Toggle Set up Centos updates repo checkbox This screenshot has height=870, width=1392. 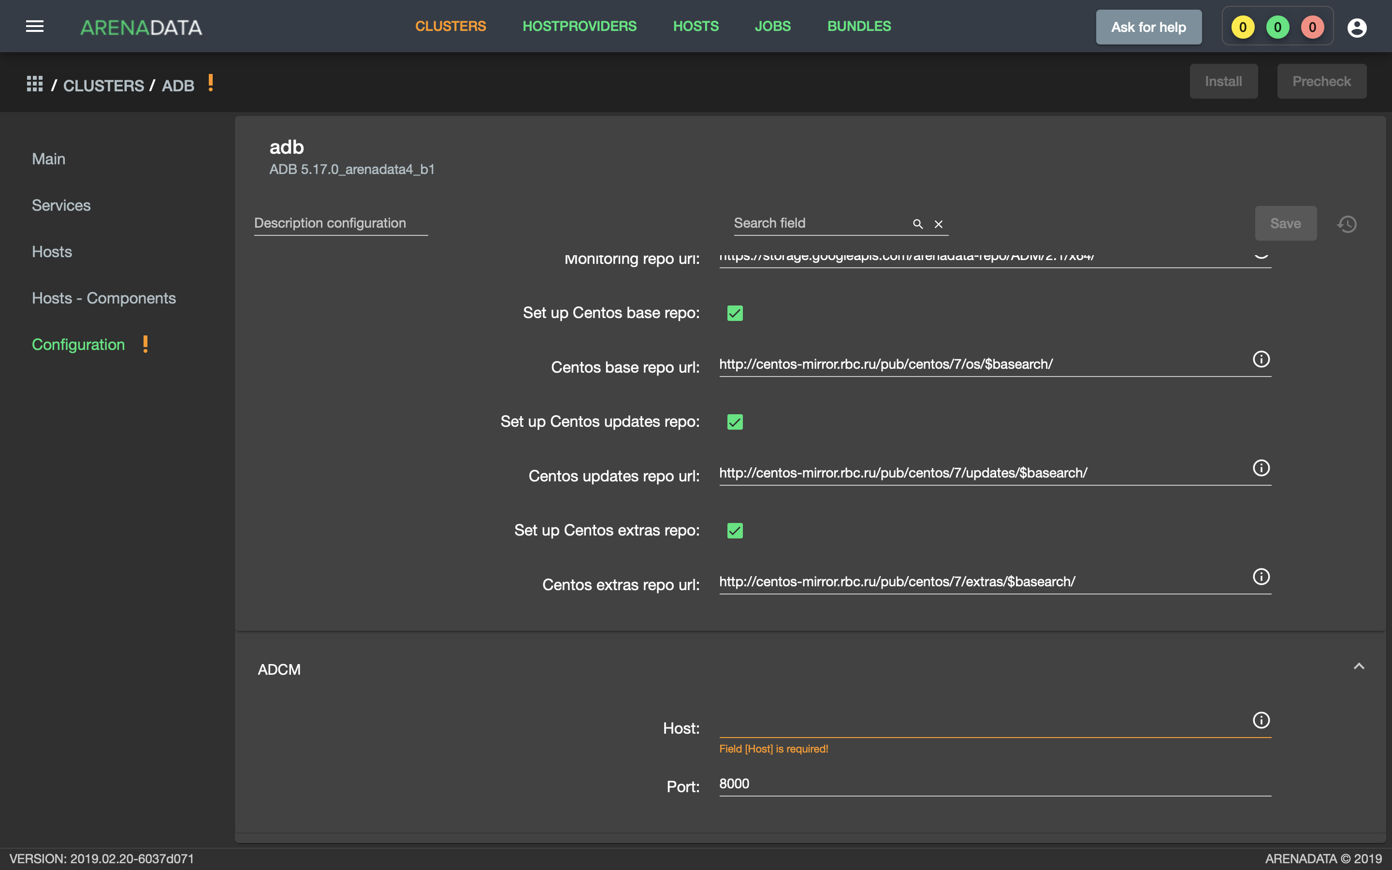[x=735, y=422]
